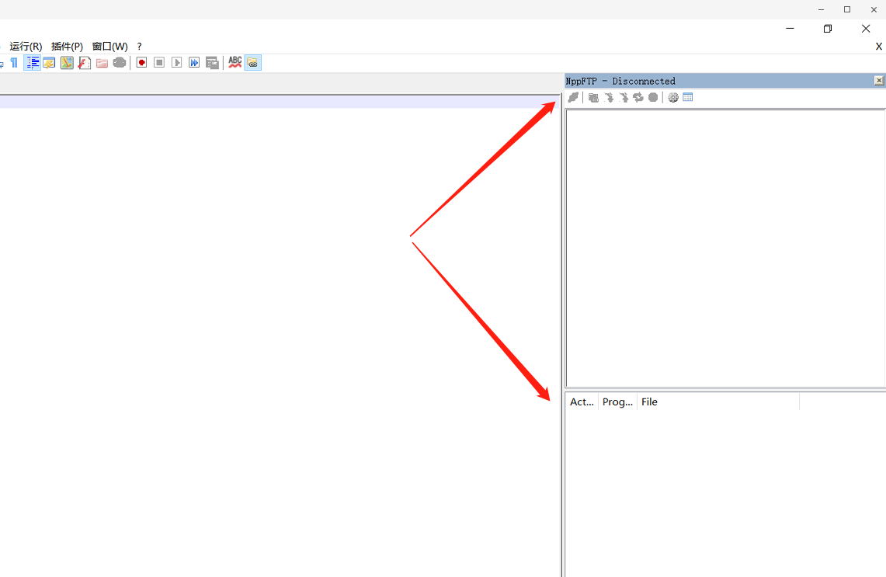Download the selected remote file

pyautogui.click(x=609, y=97)
